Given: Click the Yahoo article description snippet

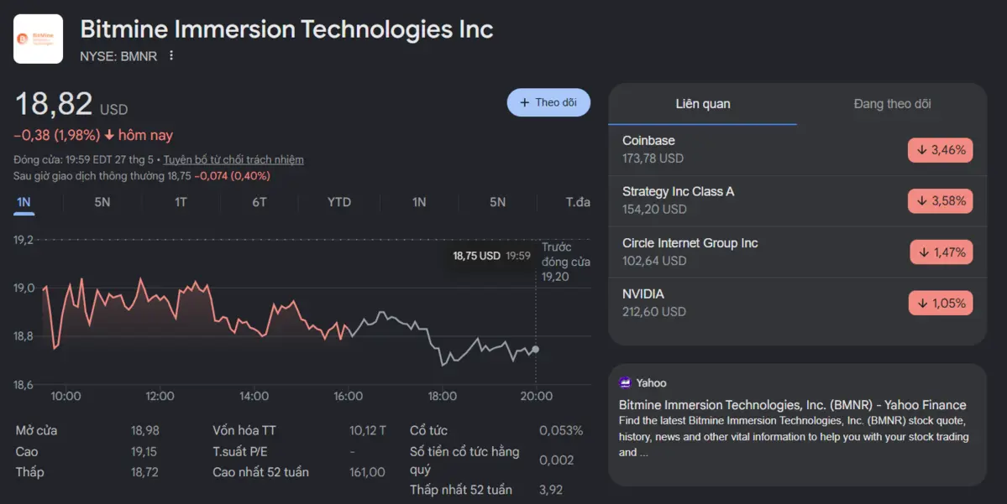Looking at the screenshot, I should (x=793, y=437).
